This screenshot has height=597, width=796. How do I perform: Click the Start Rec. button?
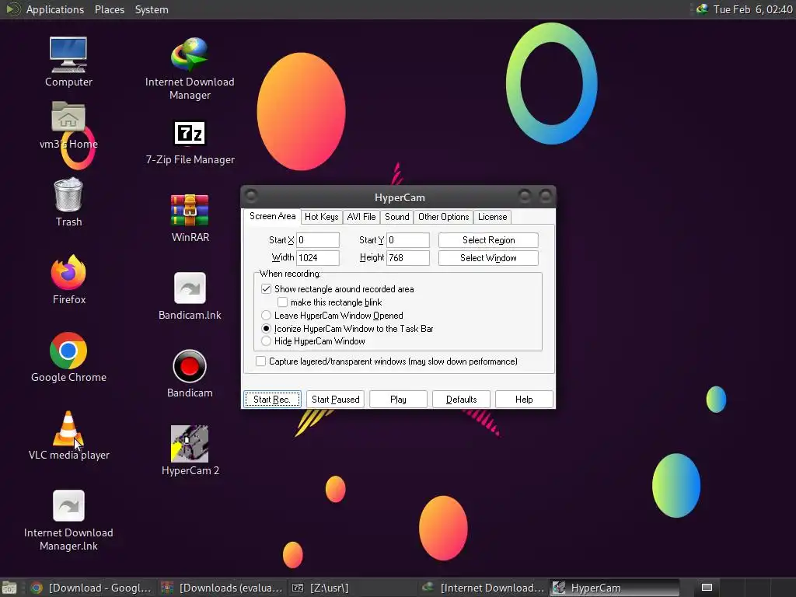(x=272, y=399)
